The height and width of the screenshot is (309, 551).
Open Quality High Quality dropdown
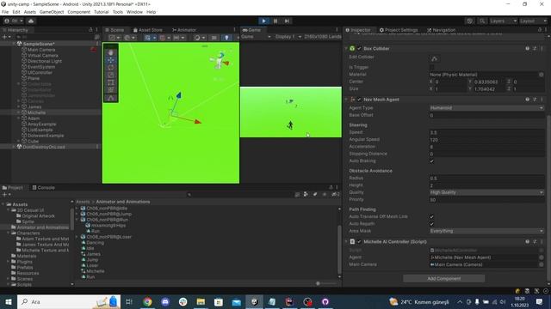pyautogui.click(x=486, y=192)
